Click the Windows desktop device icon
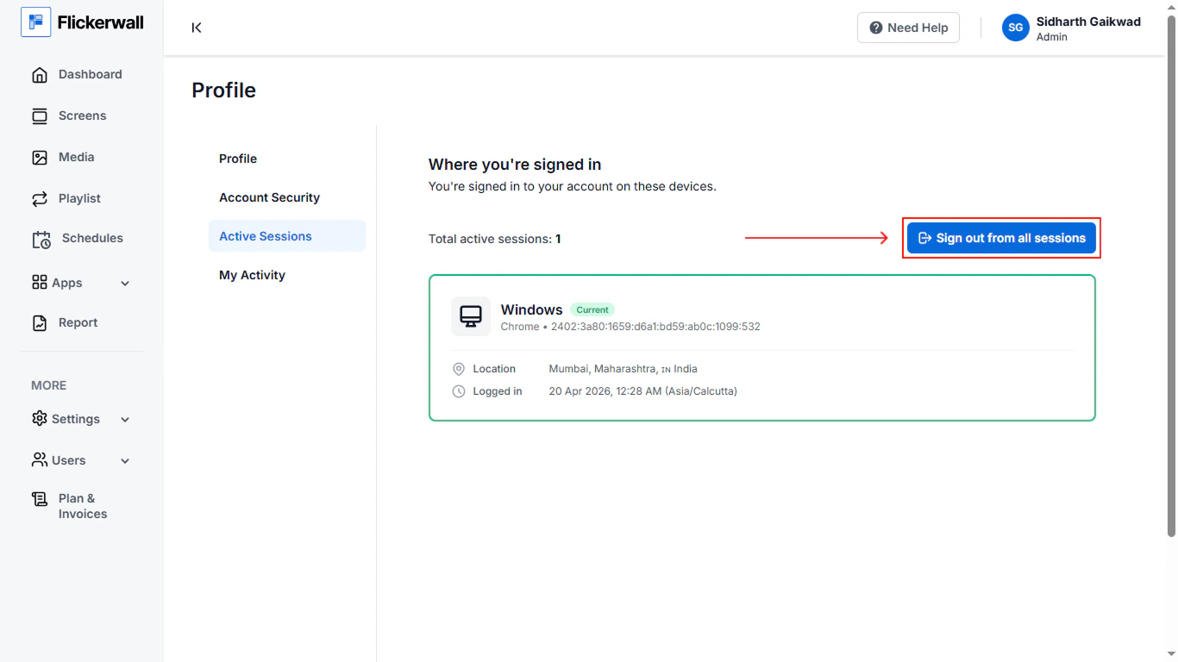 tap(471, 316)
